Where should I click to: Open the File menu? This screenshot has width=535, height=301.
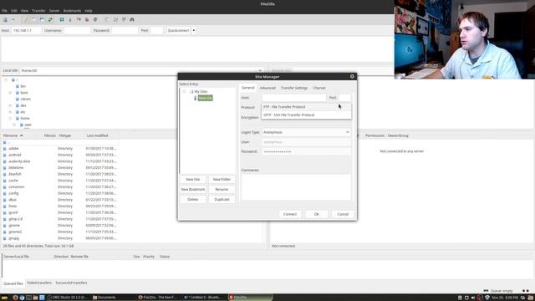click(x=4, y=11)
